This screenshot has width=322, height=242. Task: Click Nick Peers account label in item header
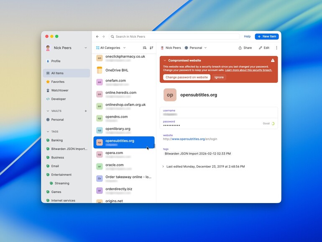click(171, 48)
